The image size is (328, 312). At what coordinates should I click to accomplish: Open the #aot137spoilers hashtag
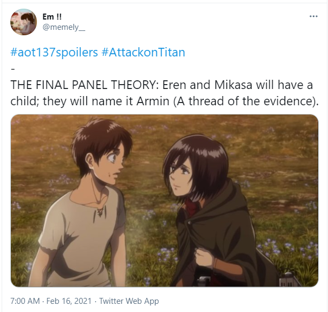tap(54, 52)
